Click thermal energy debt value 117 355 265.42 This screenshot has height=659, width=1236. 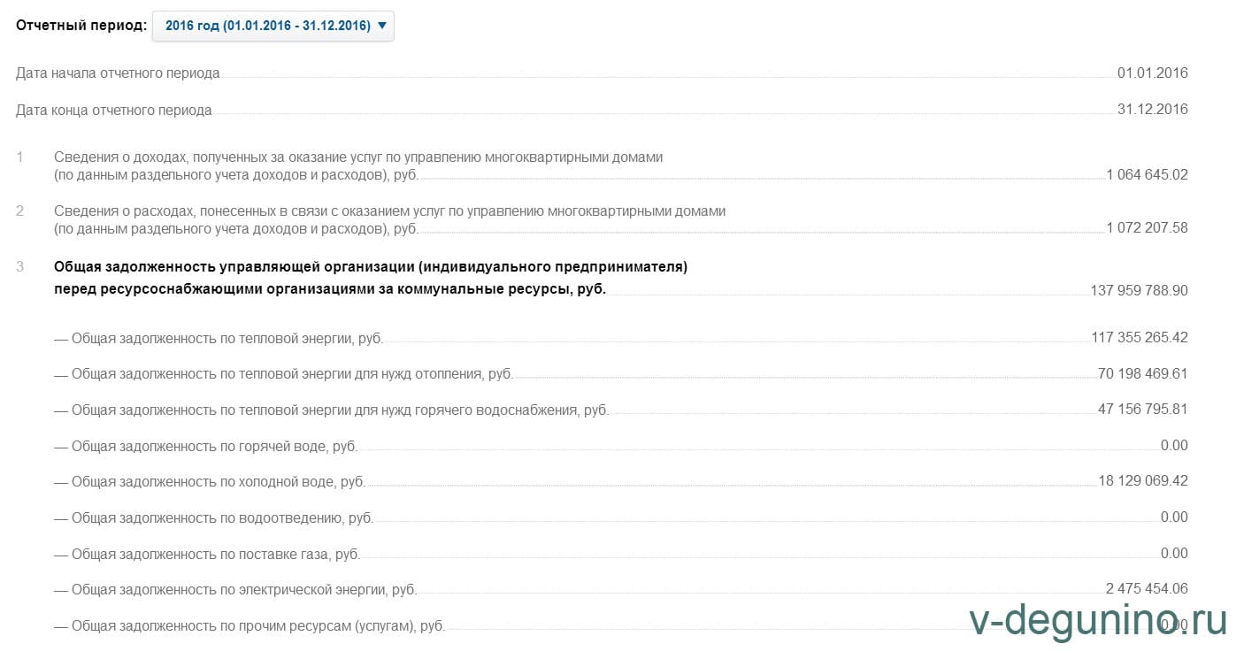pyautogui.click(x=1140, y=338)
